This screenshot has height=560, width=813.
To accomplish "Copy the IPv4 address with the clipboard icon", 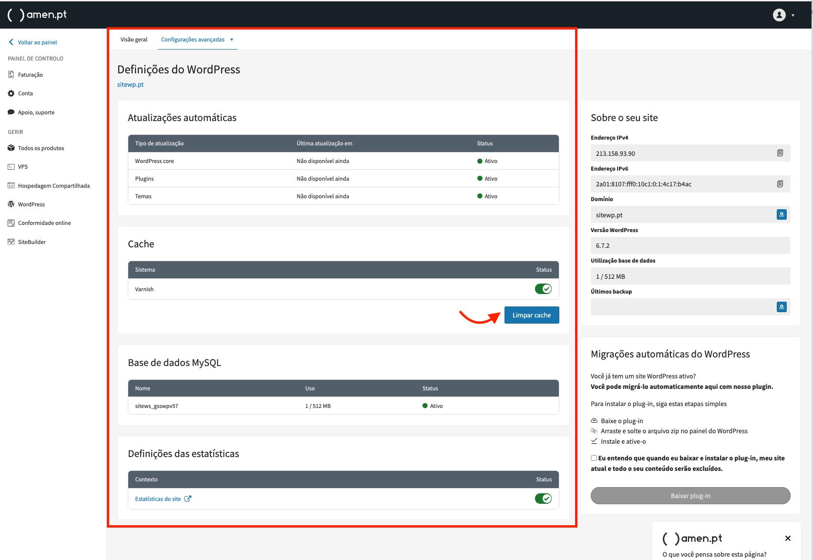I will (x=780, y=153).
